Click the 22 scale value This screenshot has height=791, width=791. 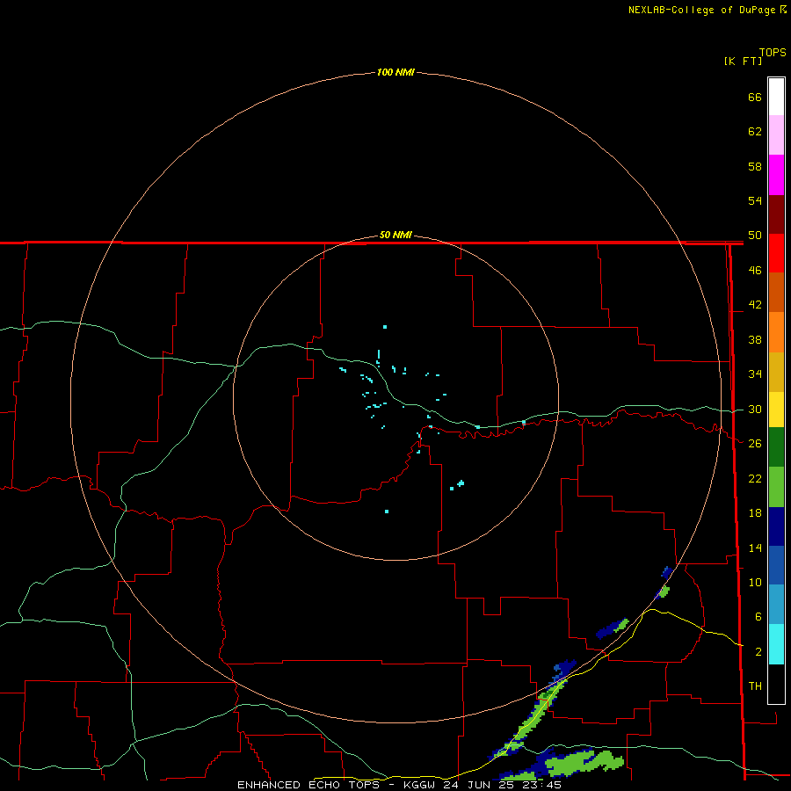click(x=755, y=479)
